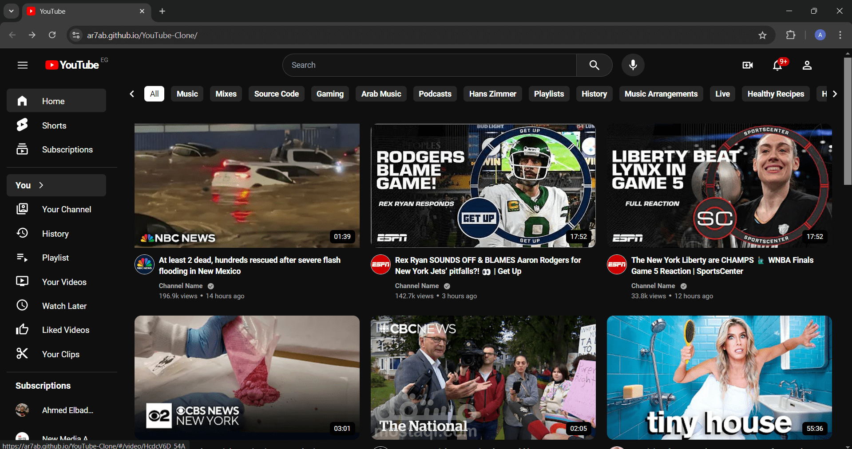
Task: Click the Playlist sidebar icon
Action: 22,257
